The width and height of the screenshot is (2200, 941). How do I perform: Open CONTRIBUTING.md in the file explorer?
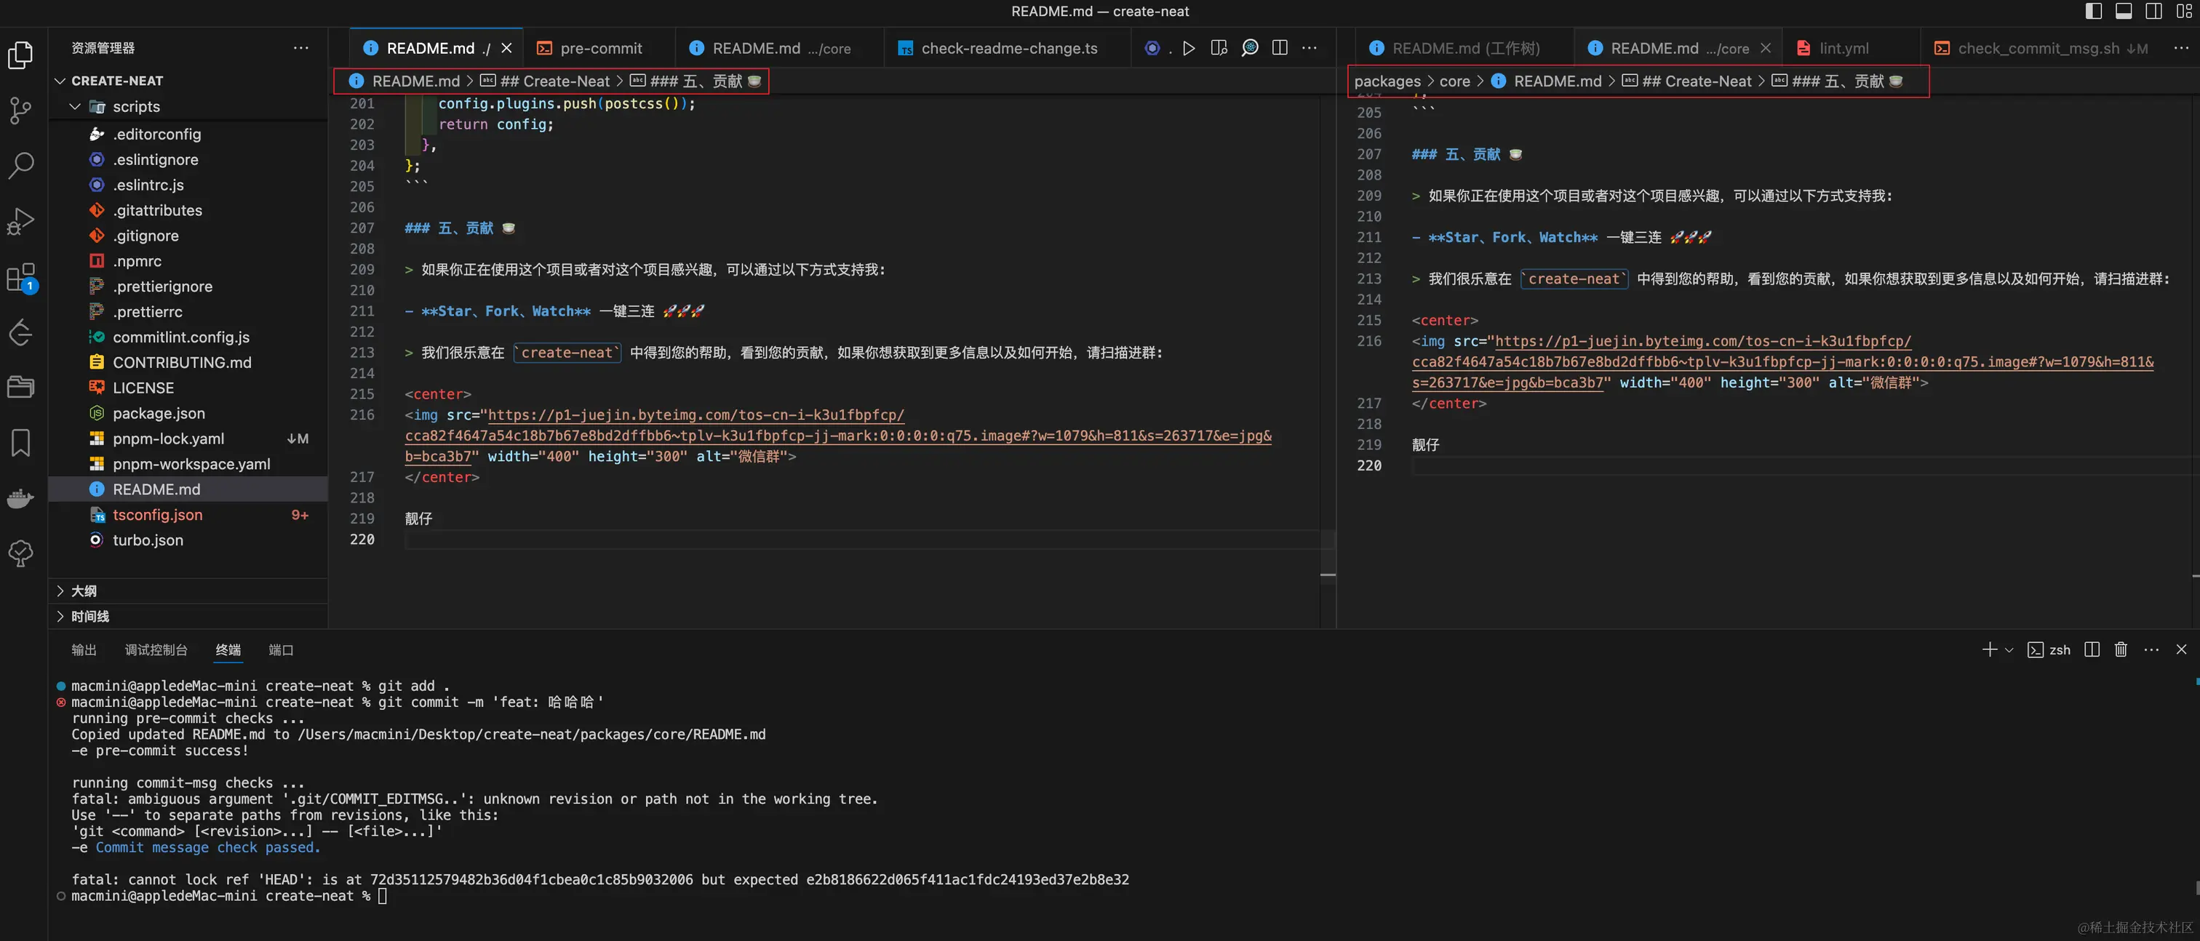[x=182, y=363]
